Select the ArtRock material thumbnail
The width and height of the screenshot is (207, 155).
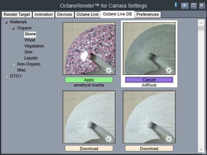tap(149, 49)
